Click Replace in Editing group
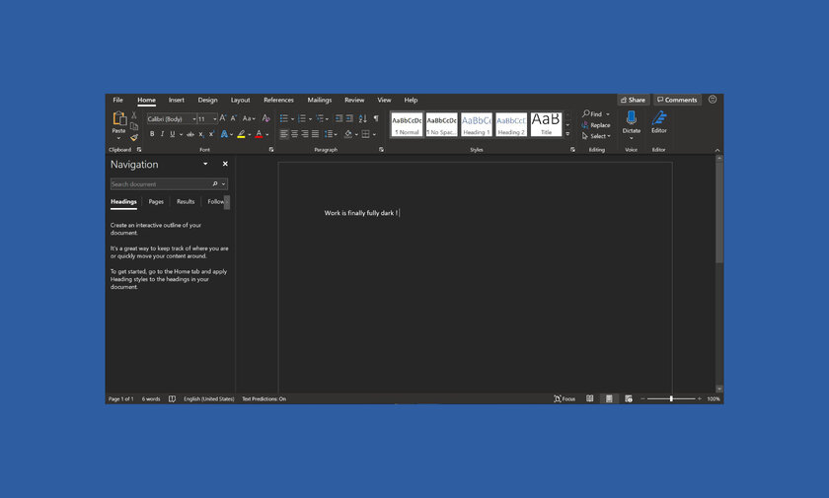829x498 pixels. coord(596,125)
